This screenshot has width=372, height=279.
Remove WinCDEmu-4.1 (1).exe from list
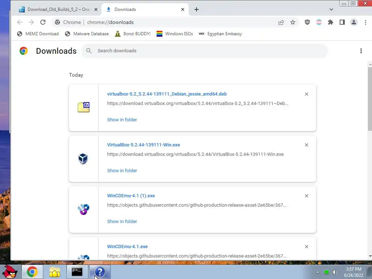pos(307,196)
